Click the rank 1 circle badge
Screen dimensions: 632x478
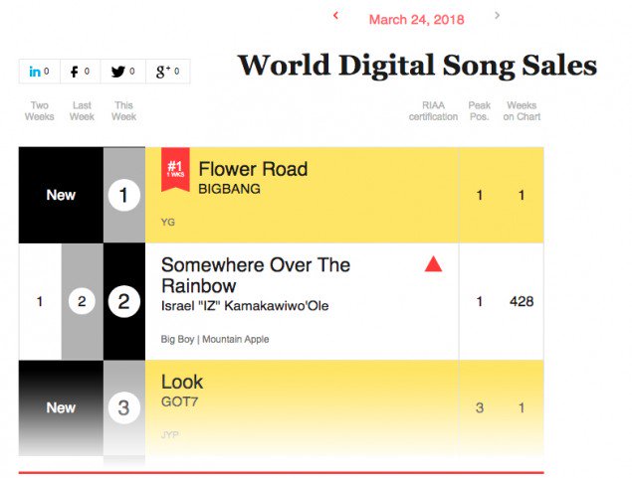click(123, 196)
